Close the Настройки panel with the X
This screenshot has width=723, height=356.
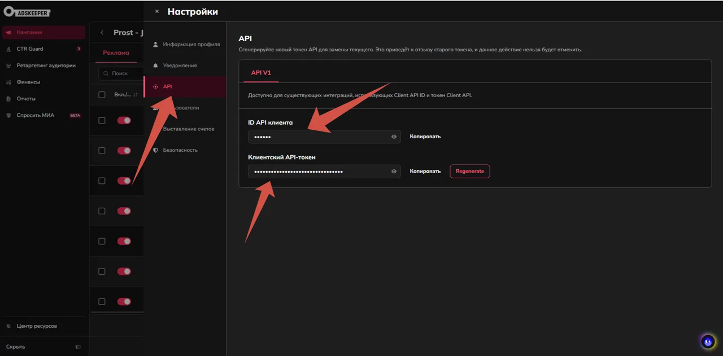coord(157,11)
